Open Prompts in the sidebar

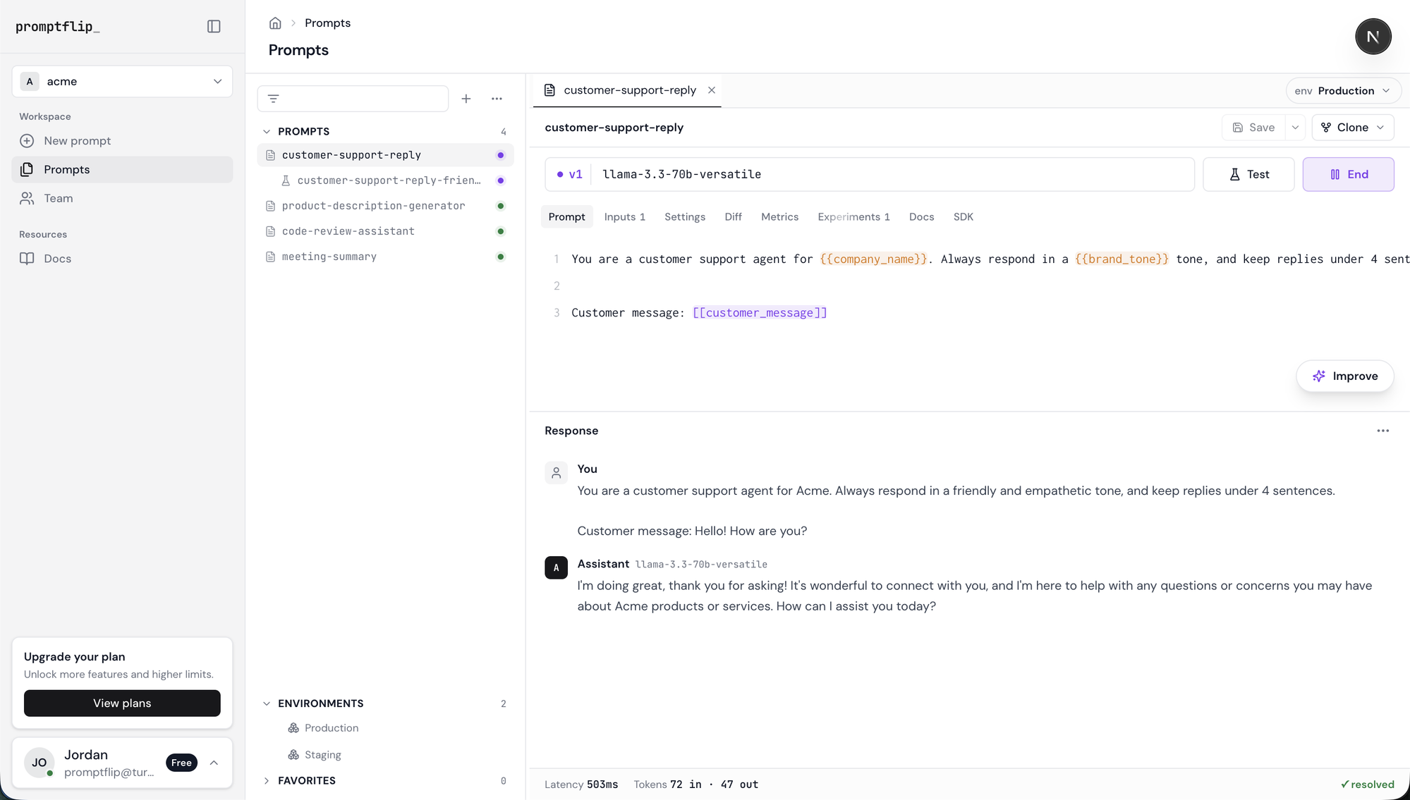click(x=122, y=170)
